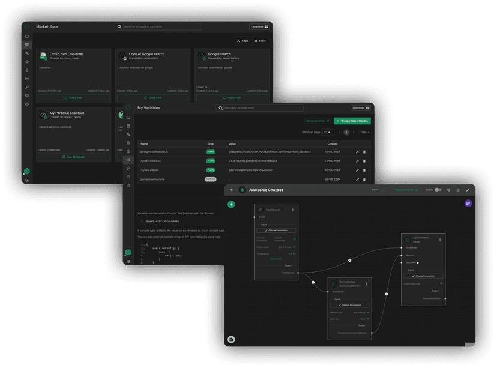The width and height of the screenshot is (497, 368).
Task: Go to next page of variables
Action: [354, 132]
